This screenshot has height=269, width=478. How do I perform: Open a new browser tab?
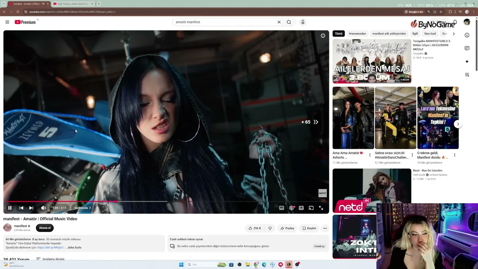tap(99, 4)
